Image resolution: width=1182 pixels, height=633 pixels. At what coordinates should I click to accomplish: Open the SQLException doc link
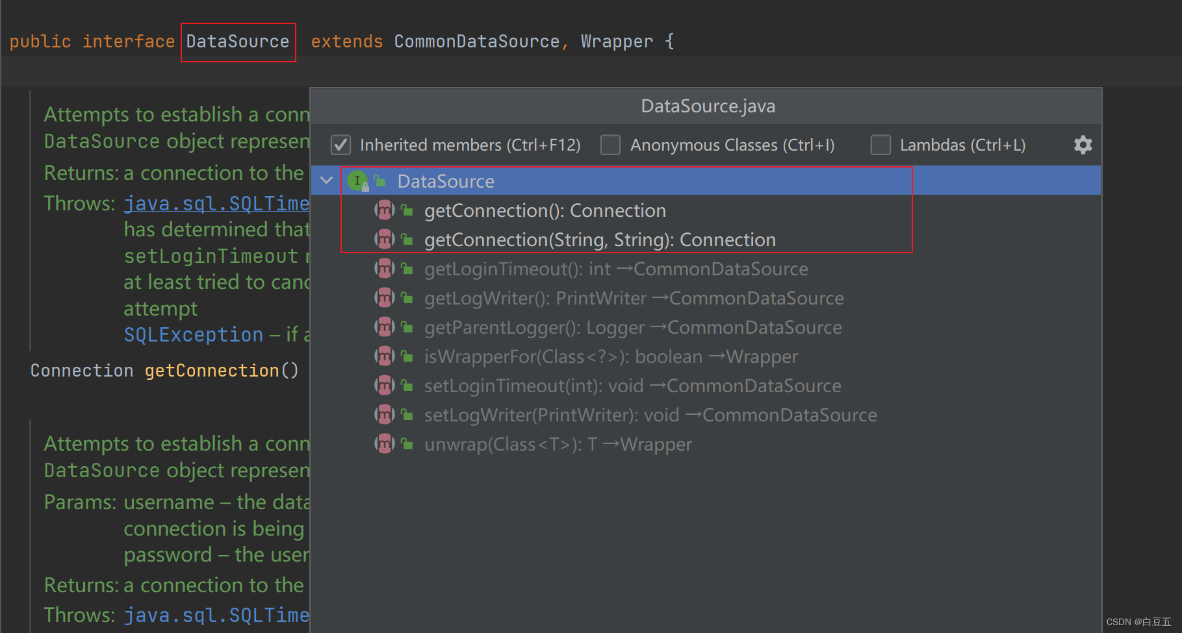[x=194, y=334]
